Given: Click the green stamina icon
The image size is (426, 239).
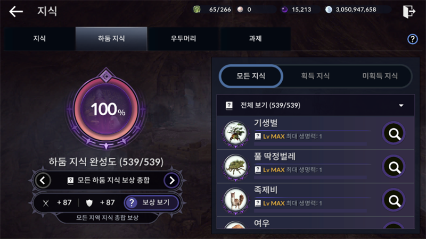Looking at the screenshot, I should 197,10.
